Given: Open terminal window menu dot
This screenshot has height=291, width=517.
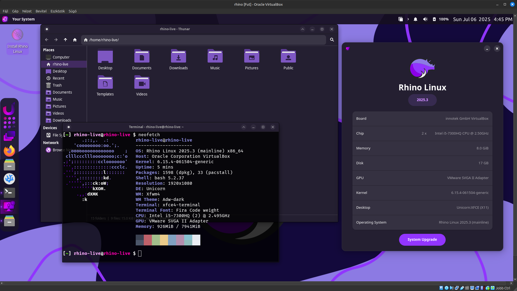Looking at the screenshot, I should (x=69, y=127).
